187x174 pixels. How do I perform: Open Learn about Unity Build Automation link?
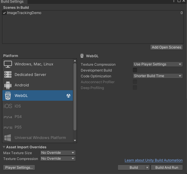(x=153, y=160)
